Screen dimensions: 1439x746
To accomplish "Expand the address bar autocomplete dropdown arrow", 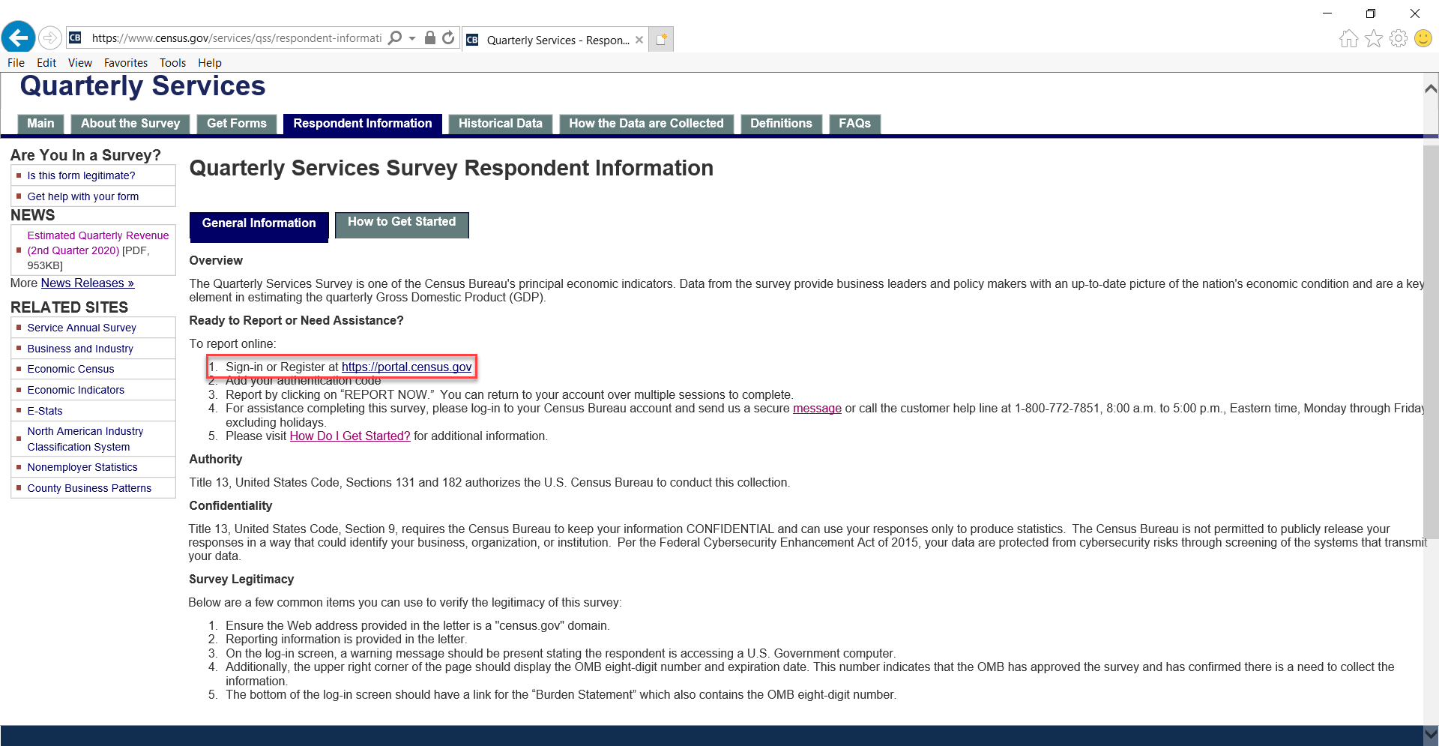I will coord(412,38).
